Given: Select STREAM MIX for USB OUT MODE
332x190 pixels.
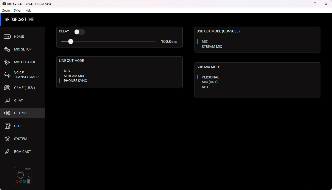Looking at the screenshot, I should tap(212, 47).
